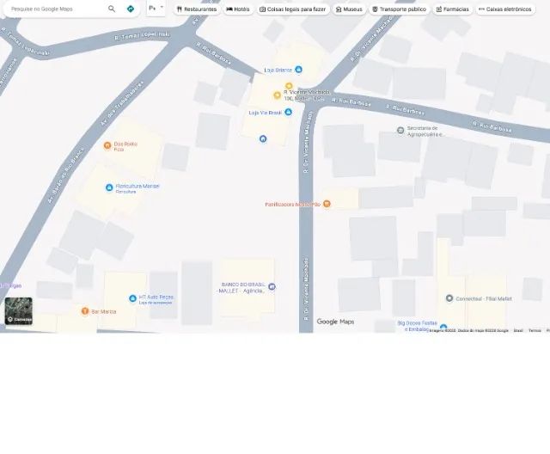
Task: Select the Transporte público chip
Action: [x=400, y=9]
